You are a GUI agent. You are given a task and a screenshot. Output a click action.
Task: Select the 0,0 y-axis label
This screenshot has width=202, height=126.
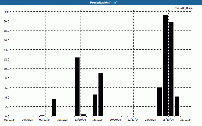pyautogui.click(x=7, y=116)
